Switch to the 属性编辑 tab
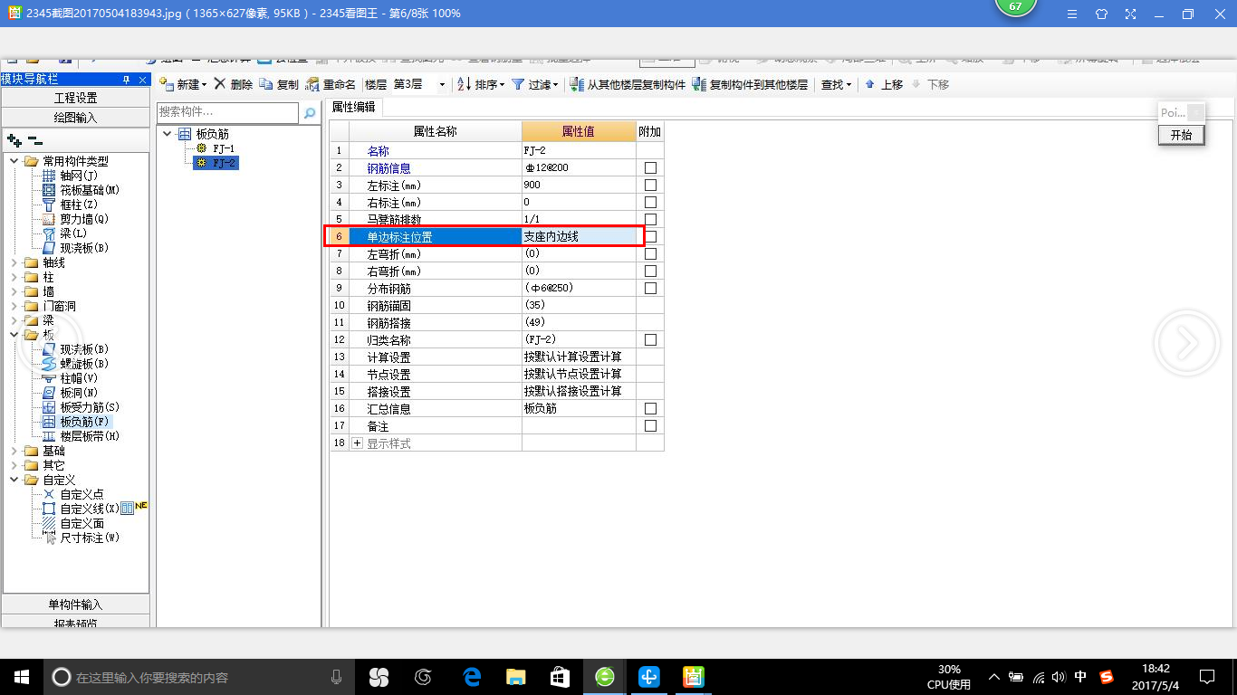Viewport: 1237px width, 695px height. pos(354,108)
